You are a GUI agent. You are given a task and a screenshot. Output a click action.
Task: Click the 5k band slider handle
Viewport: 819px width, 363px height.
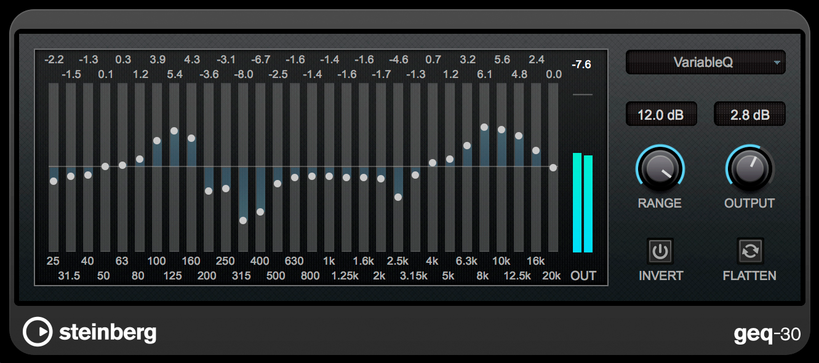[x=450, y=159]
